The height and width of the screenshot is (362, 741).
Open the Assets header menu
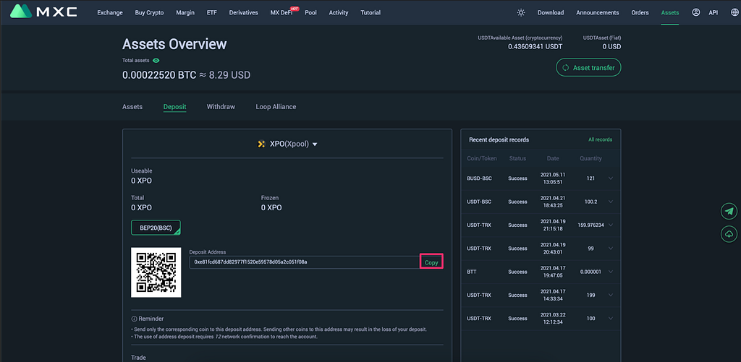[670, 13]
